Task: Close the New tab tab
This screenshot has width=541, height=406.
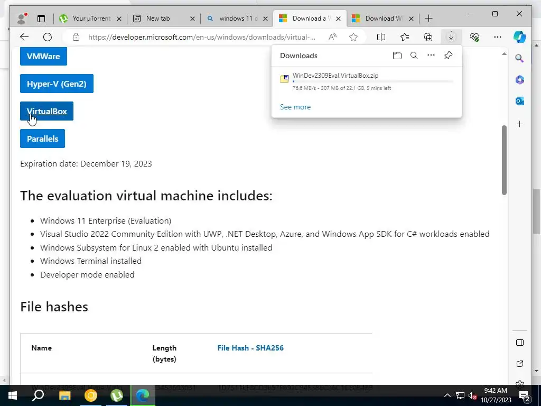Action: (192, 19)
